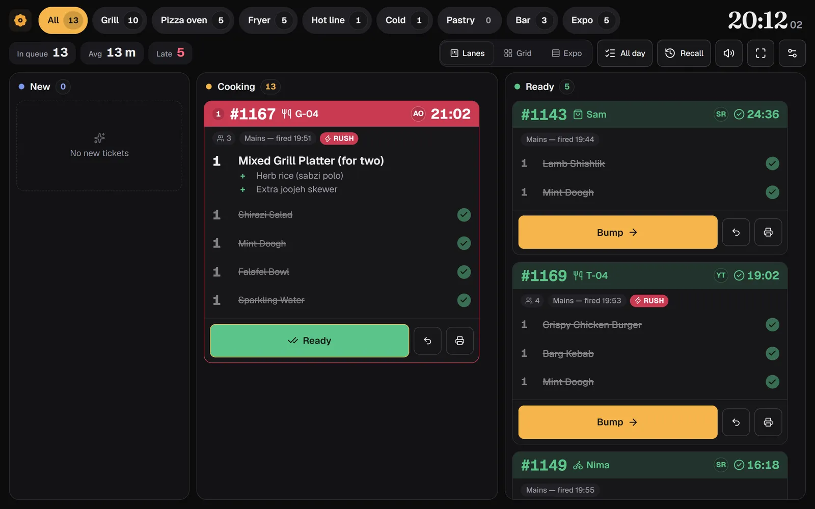Print ticket #1143
815x509 pixels.
tap(768, 232)
